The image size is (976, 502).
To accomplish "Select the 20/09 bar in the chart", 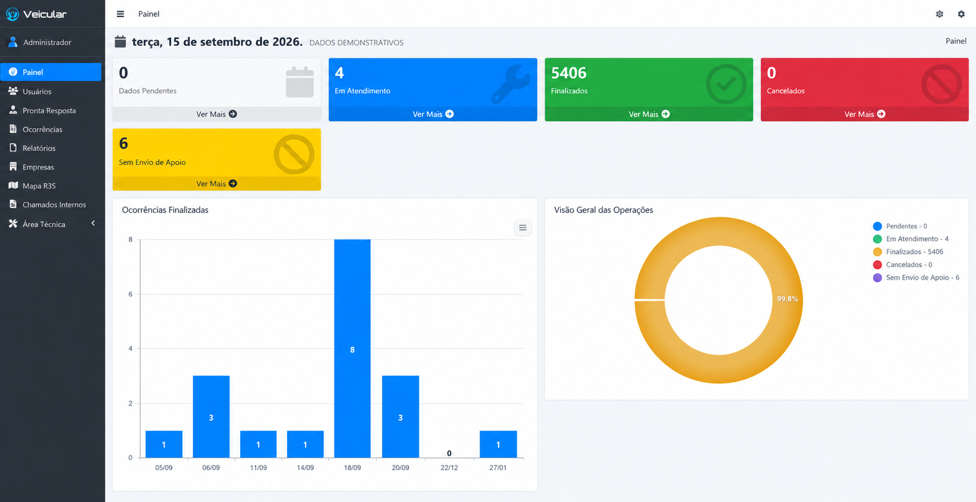I will [x=400, y=417].
